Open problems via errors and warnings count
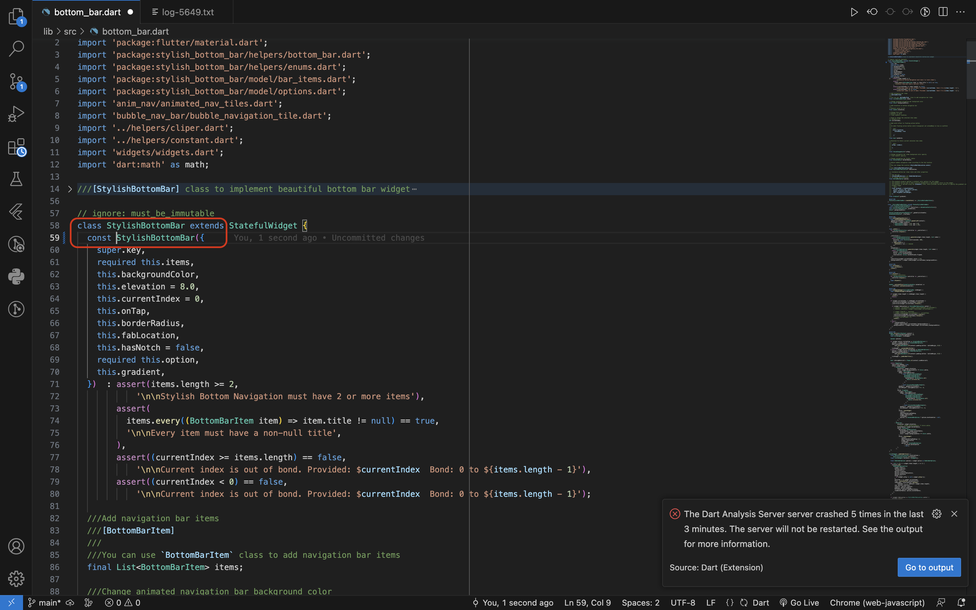 point(123,603)
